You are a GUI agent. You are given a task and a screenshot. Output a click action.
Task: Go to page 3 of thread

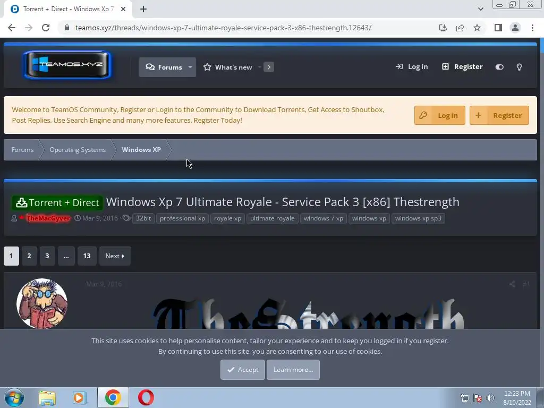pyautogui.click(x=47, y=256)
